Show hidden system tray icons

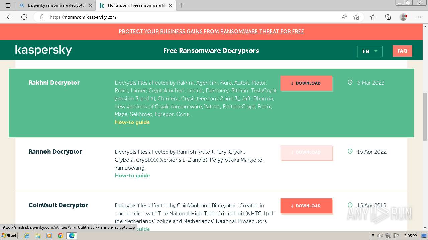point(373,235)
